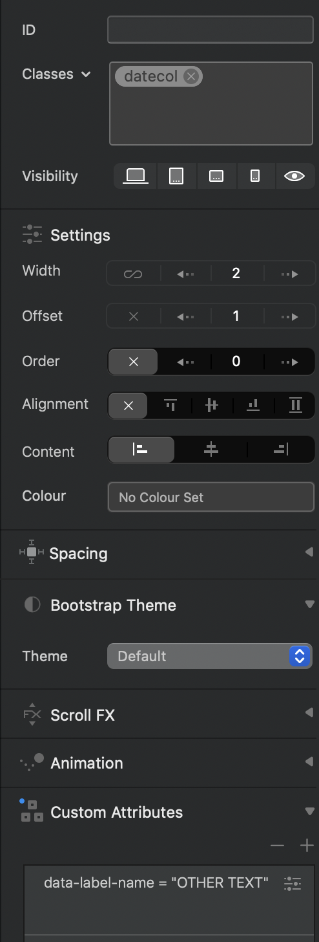Open the Theme dropdown set to Default

[210, 656]
